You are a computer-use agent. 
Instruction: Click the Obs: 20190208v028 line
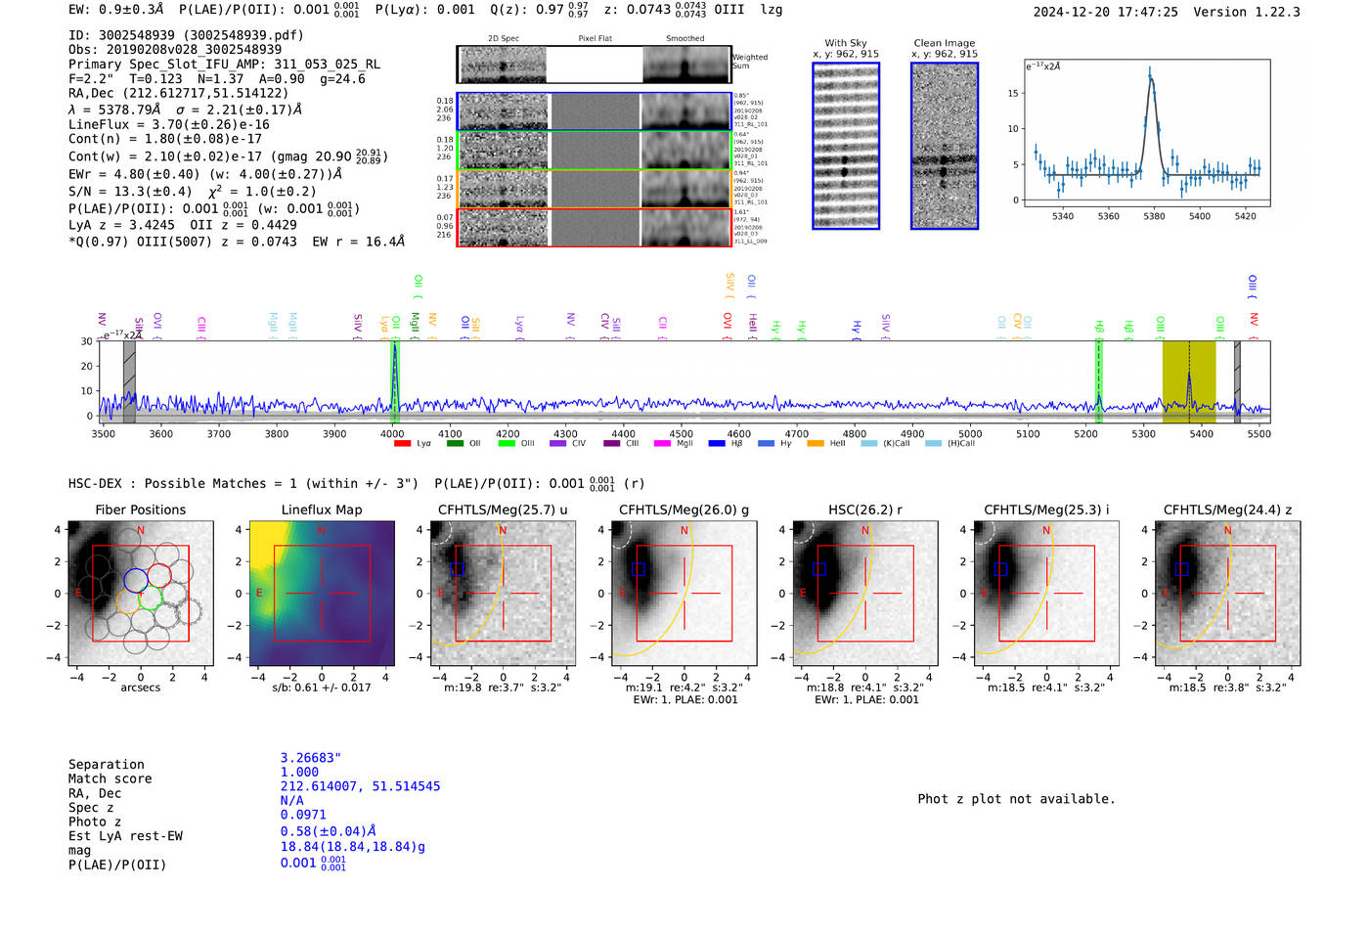coord(175,50)
